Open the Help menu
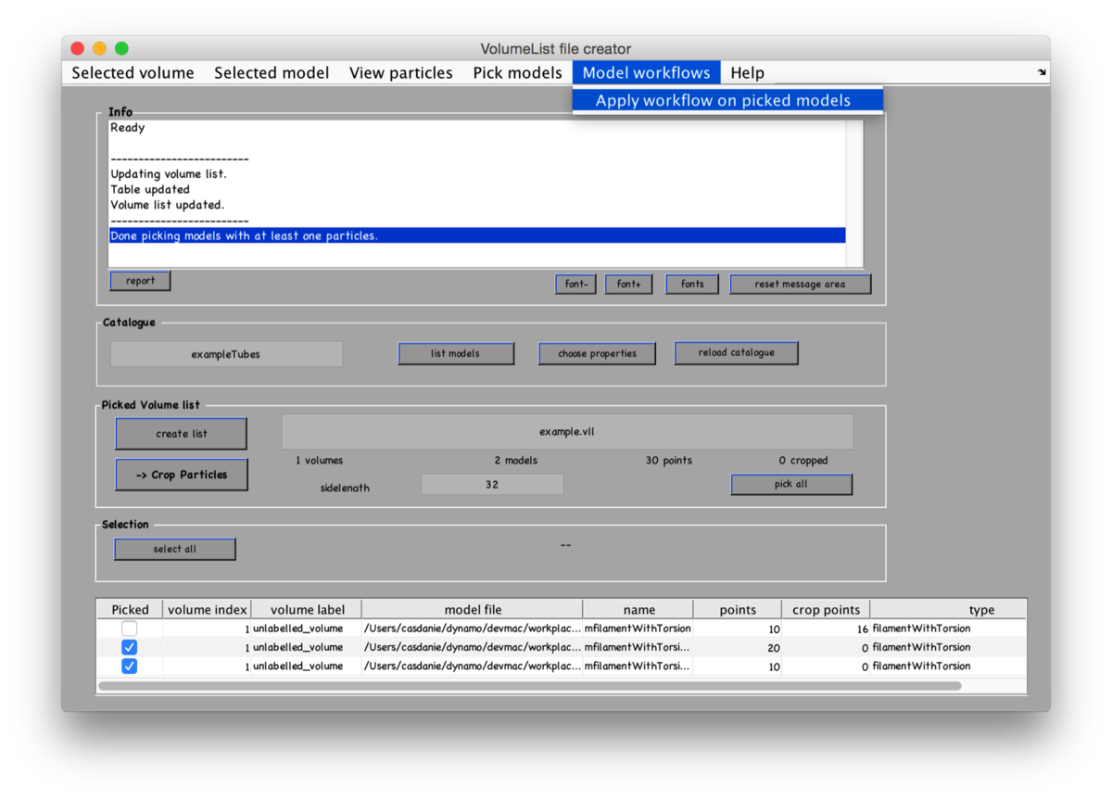 click(747, 73)
